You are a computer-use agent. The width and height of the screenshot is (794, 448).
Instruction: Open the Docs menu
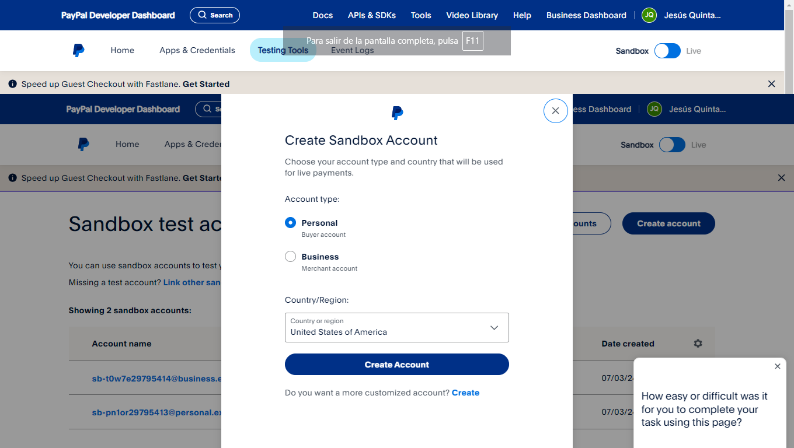pos(322,15)
